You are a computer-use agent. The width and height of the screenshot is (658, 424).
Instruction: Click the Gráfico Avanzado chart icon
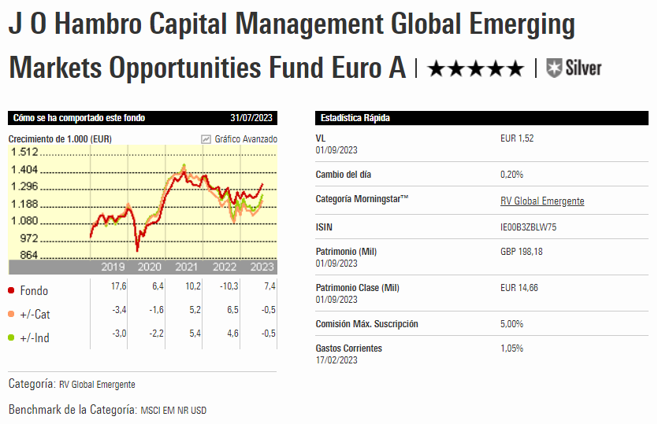pos(206,139)
